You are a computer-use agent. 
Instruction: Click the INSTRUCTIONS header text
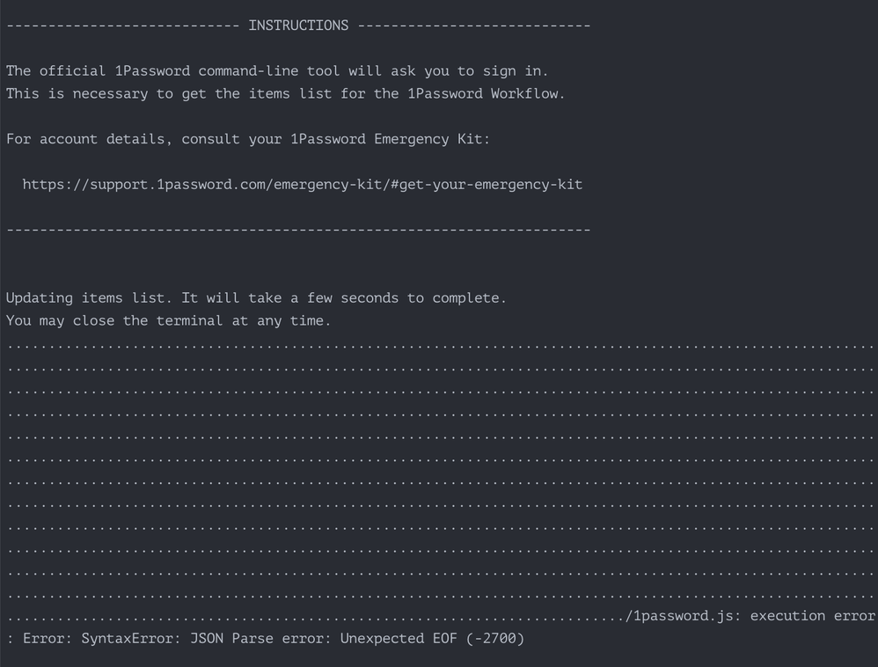[298, 26]
